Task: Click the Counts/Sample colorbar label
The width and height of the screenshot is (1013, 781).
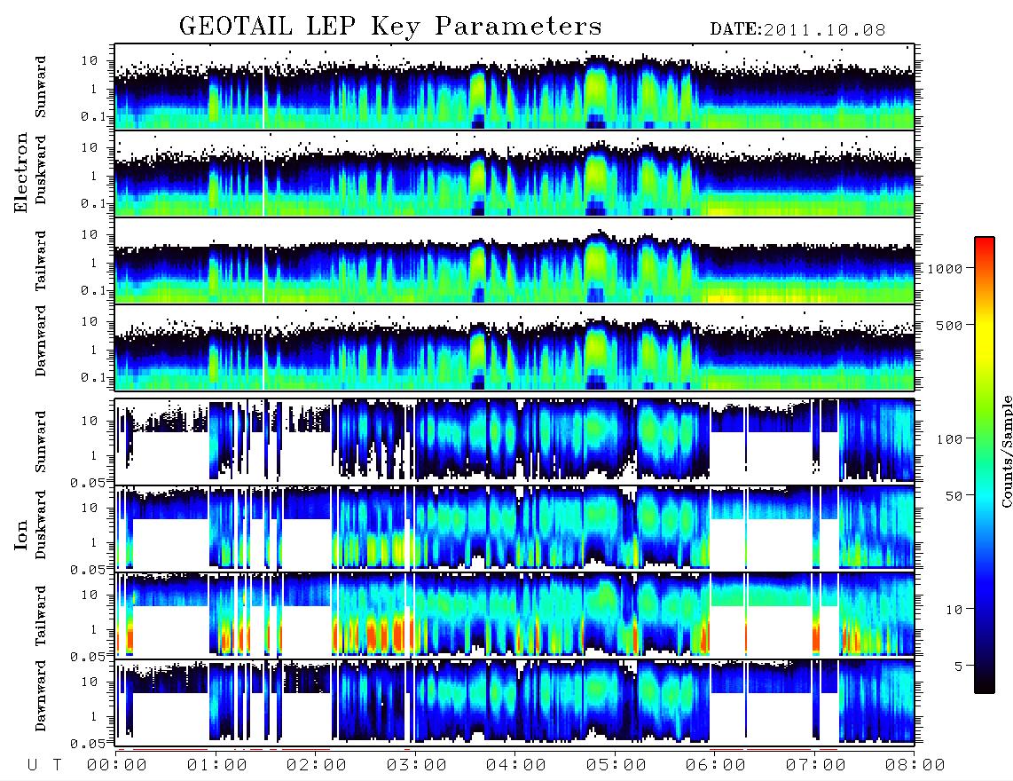Action: pyautogui.click(x=1006, y=451)
